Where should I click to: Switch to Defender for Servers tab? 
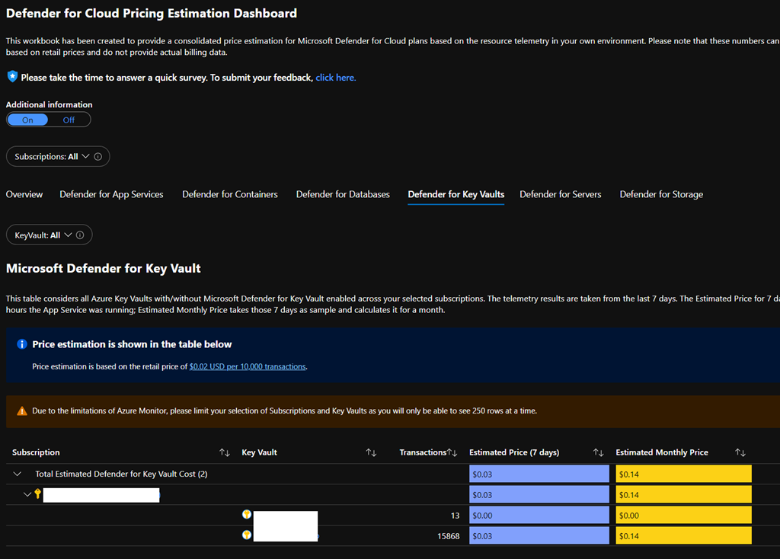click(560, 194)
